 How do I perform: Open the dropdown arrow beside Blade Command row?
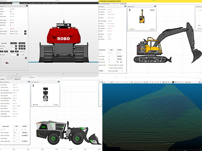[25, 34]
